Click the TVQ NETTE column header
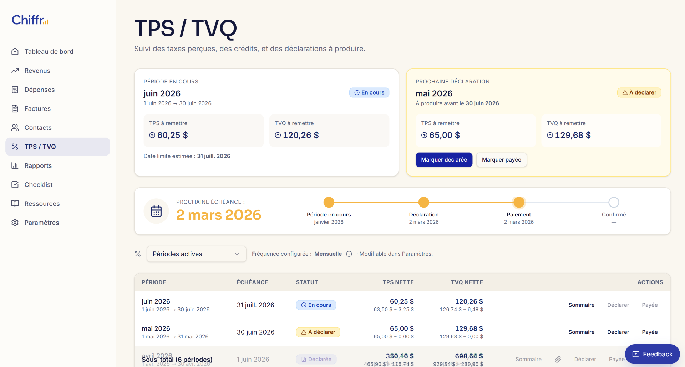 tap(467, 282)
